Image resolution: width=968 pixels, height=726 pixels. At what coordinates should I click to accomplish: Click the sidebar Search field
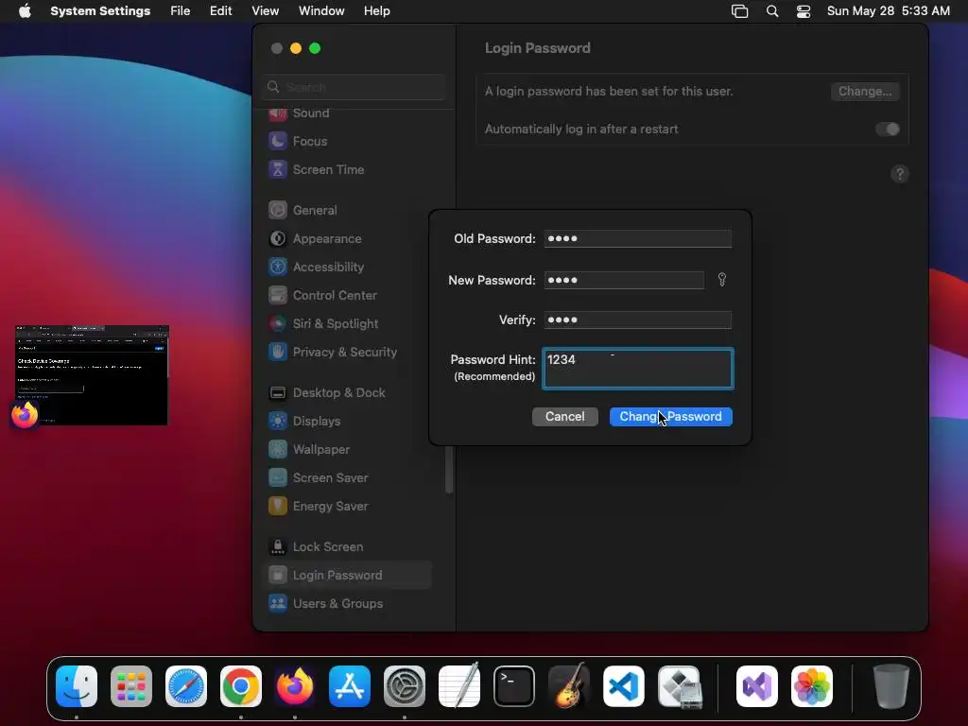point(354,87)
